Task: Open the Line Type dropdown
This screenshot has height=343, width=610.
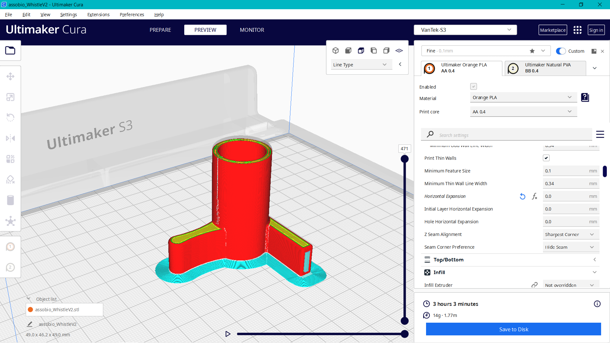Action: pyautogui.click(x=361, y=64)
